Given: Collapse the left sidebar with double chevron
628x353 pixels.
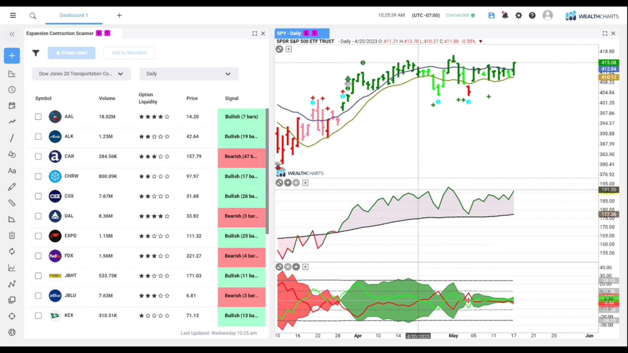Looking at the screenshot, I should 12,34.
